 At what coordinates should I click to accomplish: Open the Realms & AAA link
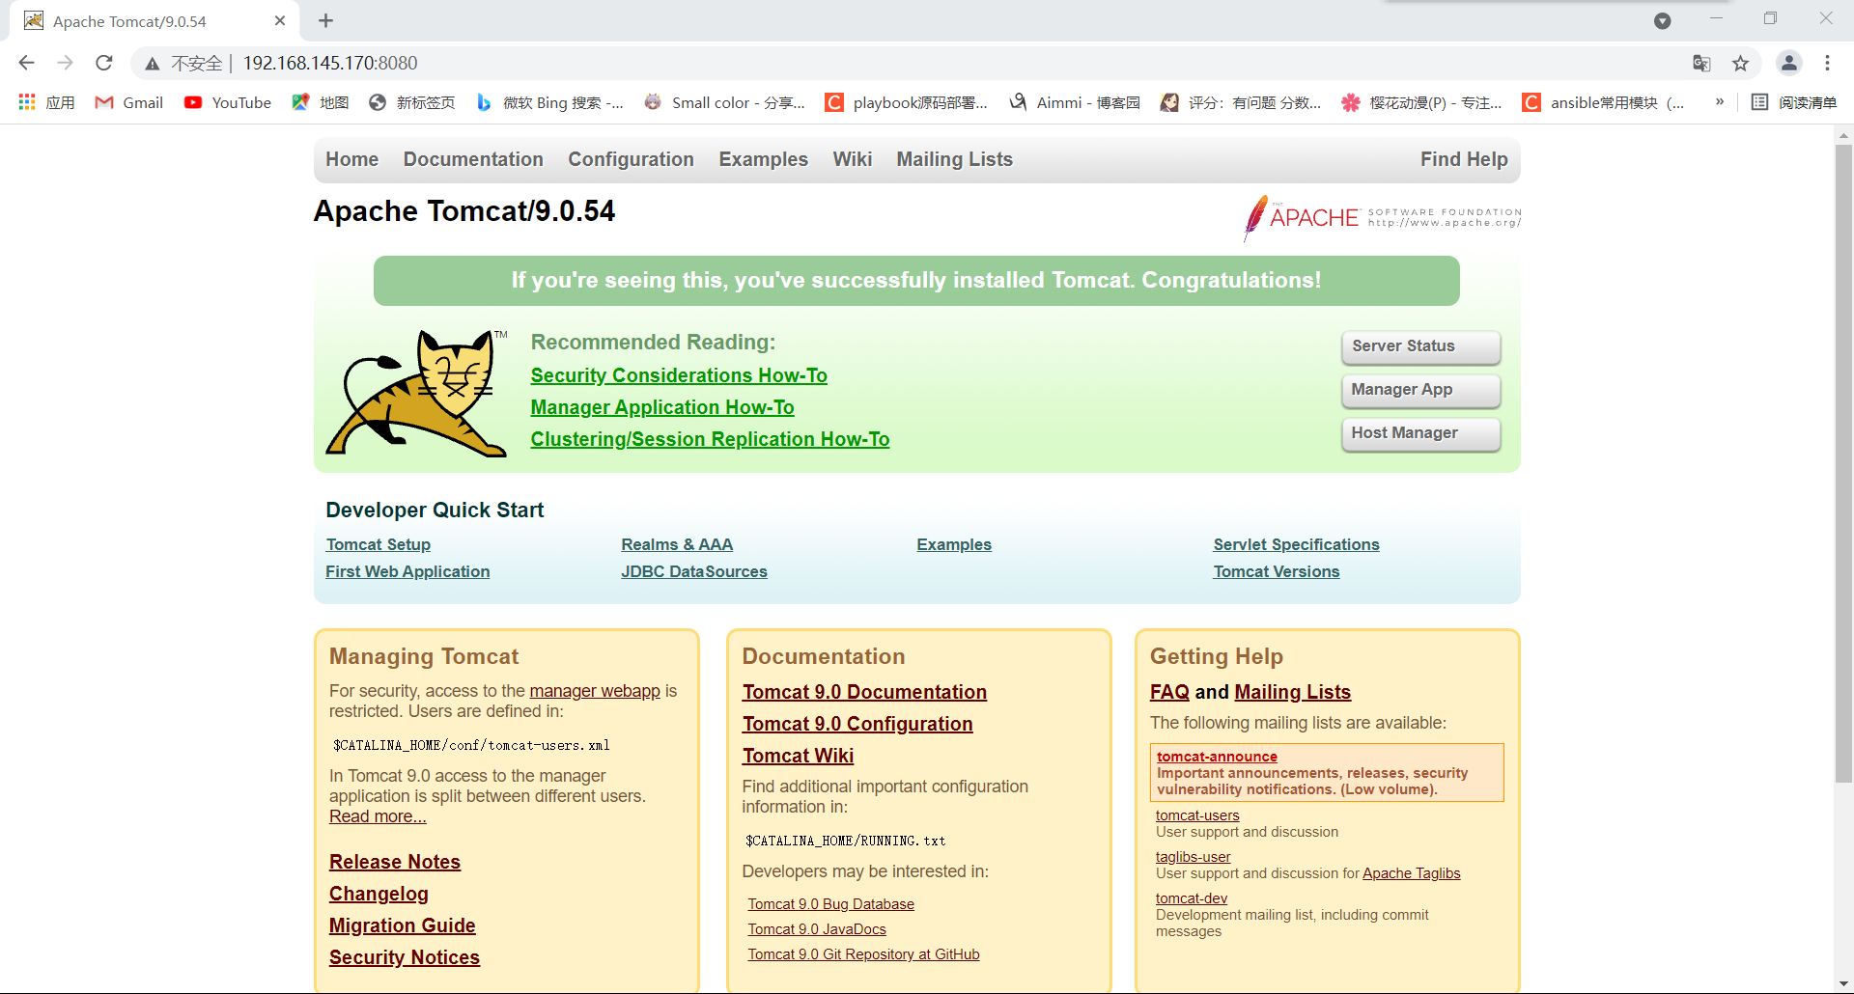point(677,544)
